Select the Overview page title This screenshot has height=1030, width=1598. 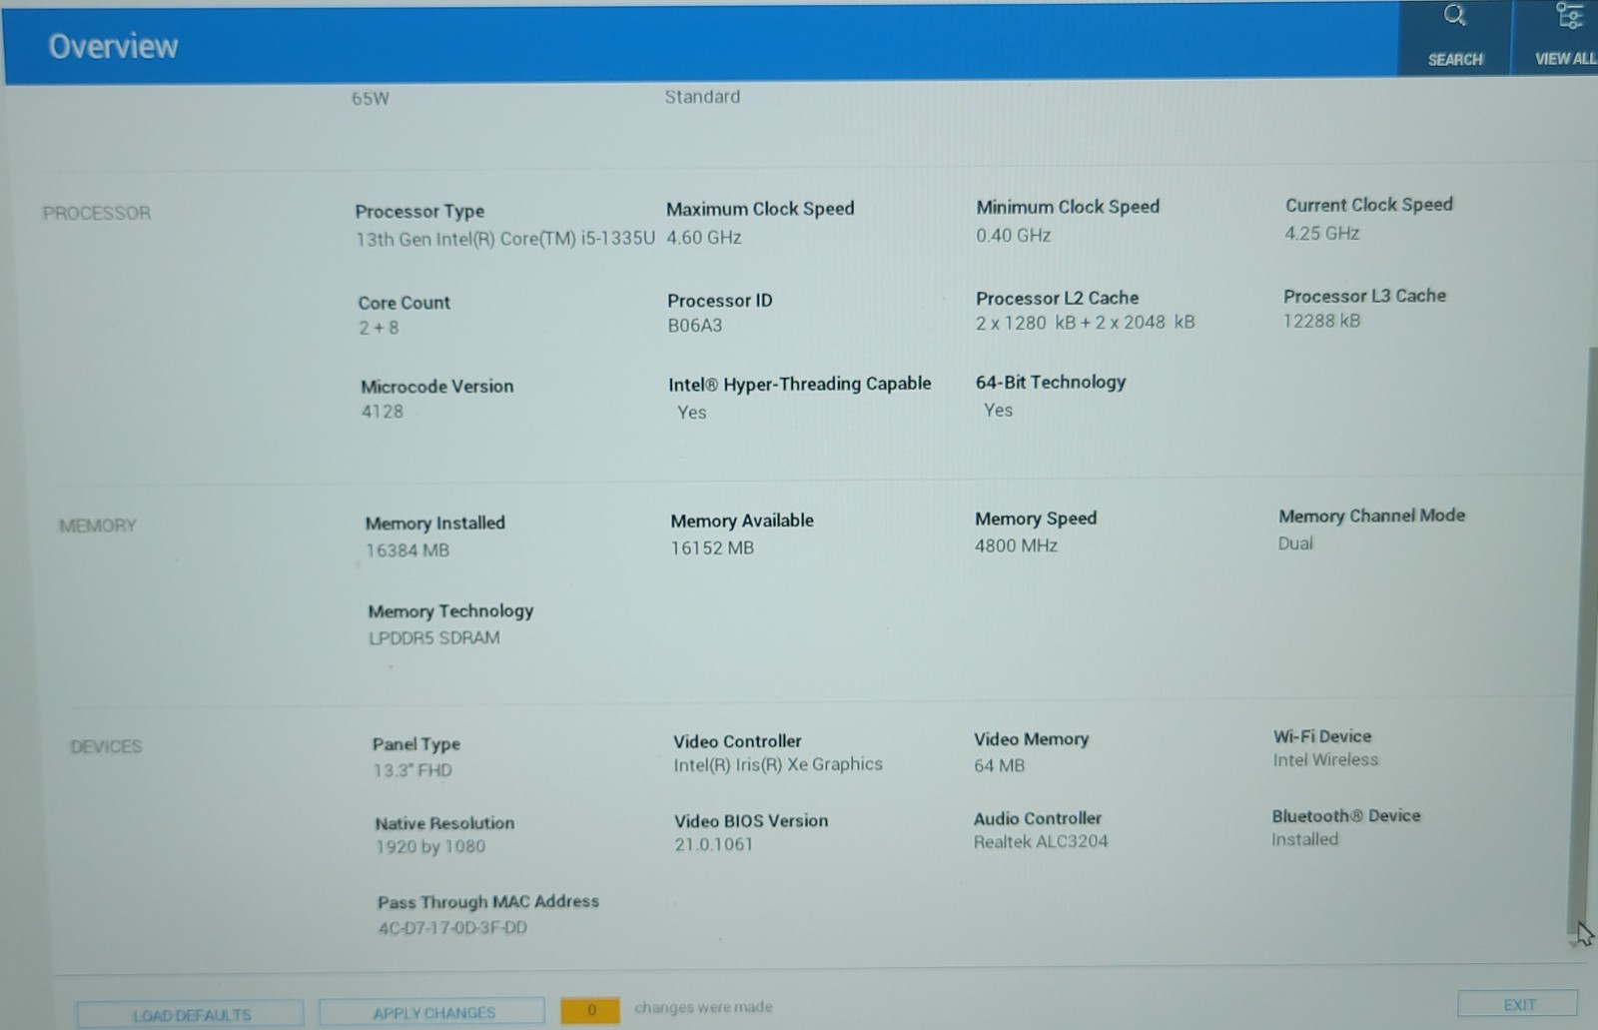113,46
